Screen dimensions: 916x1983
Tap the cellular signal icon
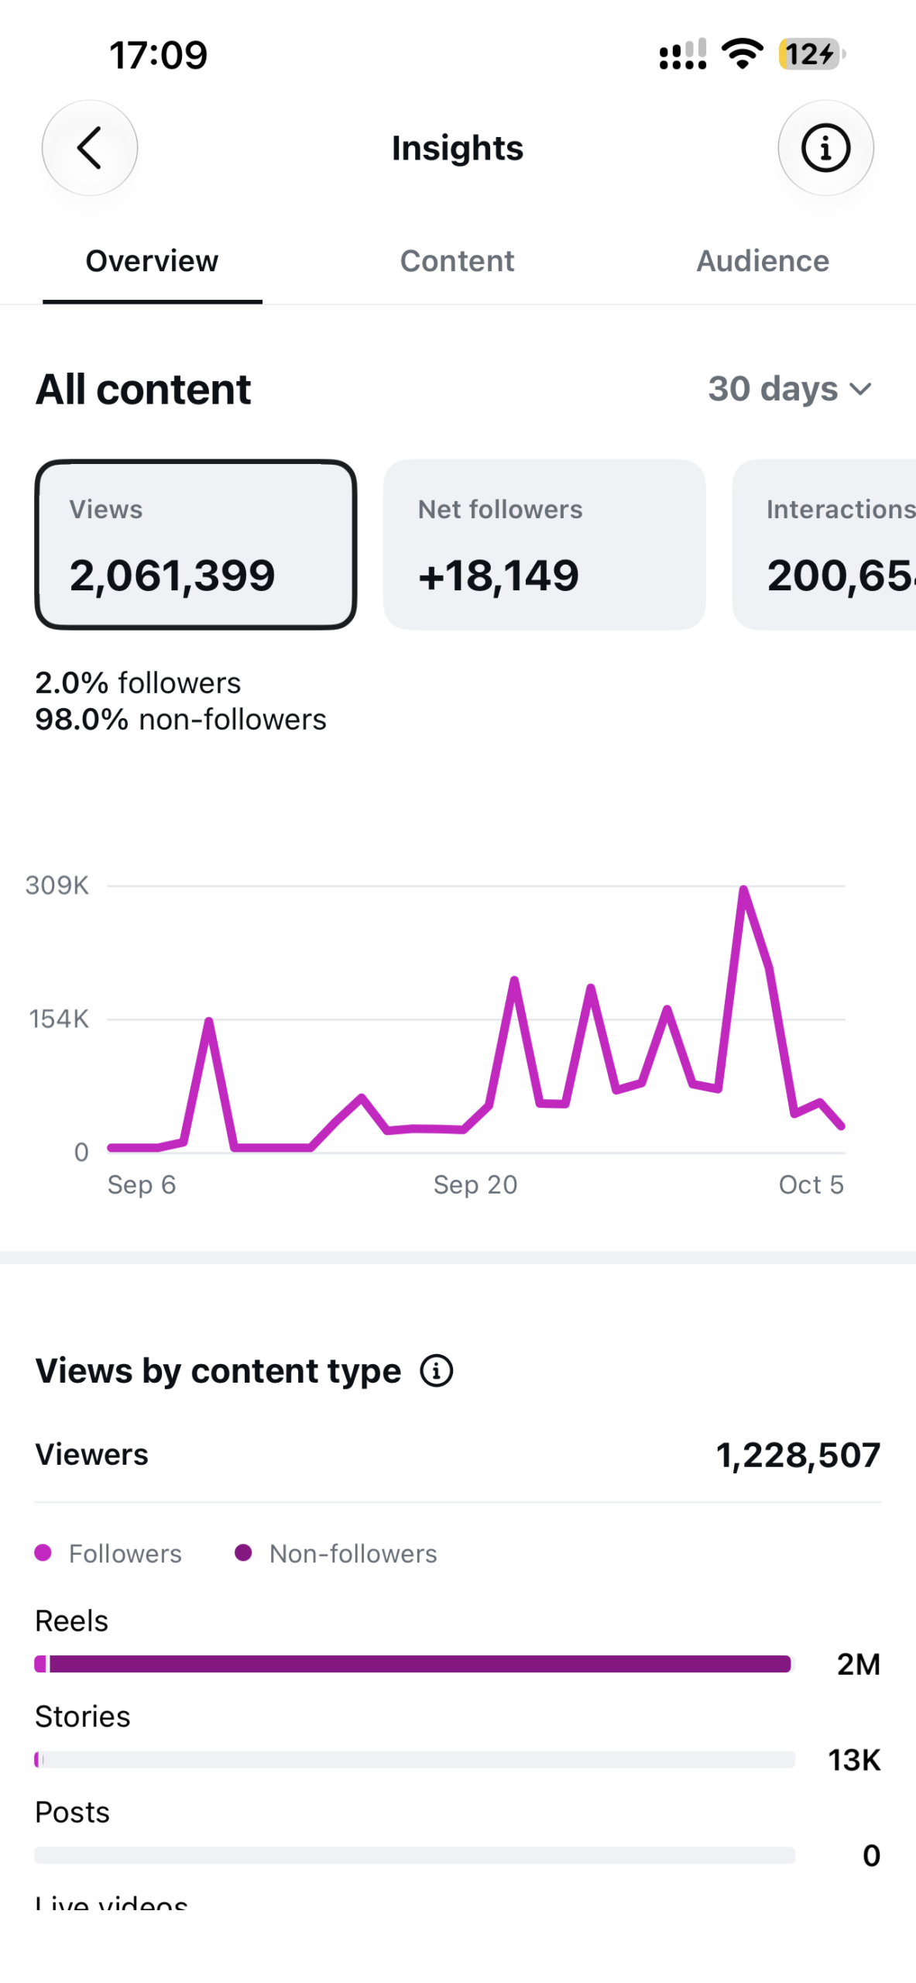pyautogui.click(x=682, y=54)
